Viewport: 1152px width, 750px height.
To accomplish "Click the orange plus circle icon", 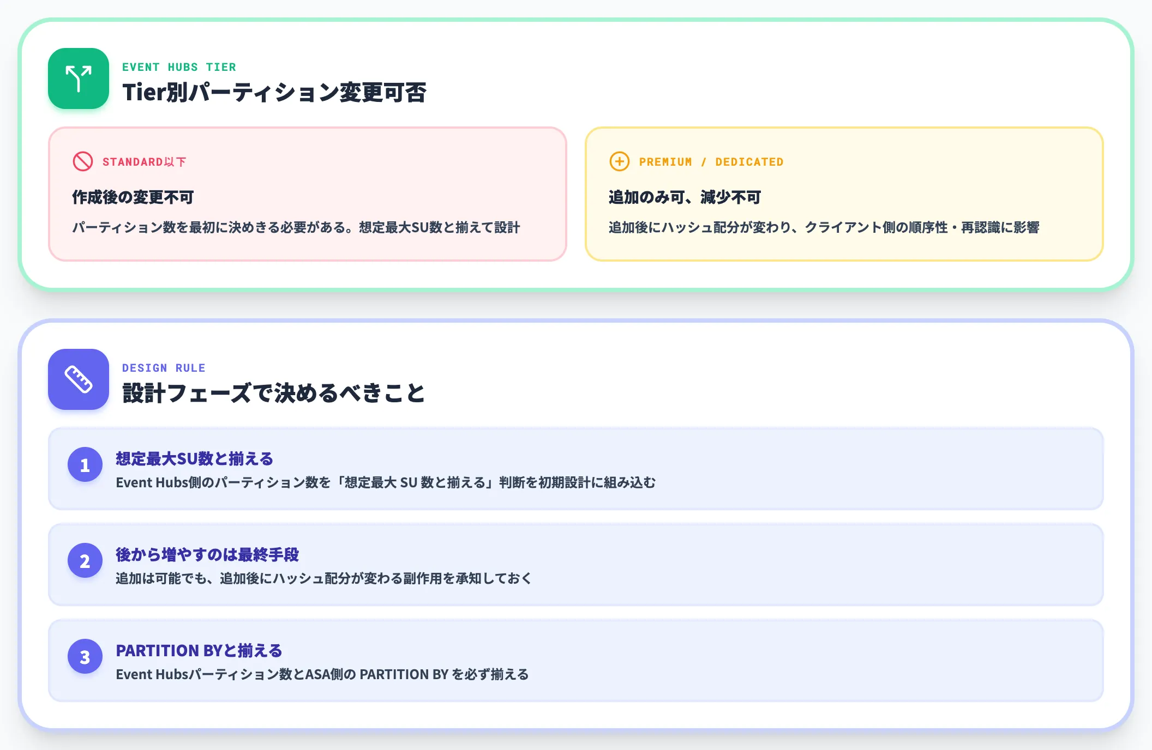I will [x=620, y=161].
